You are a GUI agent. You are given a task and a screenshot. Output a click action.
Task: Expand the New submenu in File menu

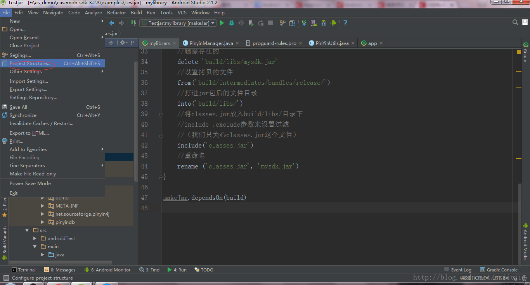click(53, 21)
